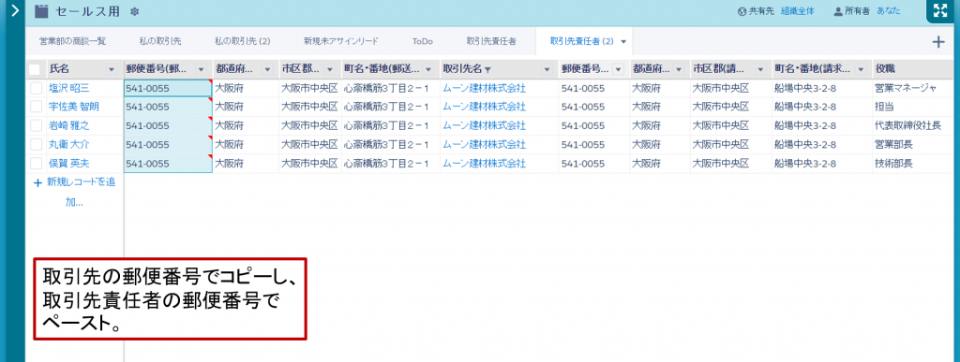This screenshot has height=362, width=960.
Task: Open ムーン建材株式会社 link in 塩沢 row
Action: (x=485, y=88)
